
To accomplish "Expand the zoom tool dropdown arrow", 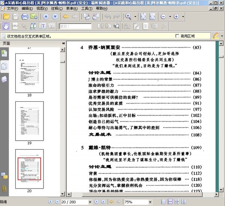I will coord(135,16).
